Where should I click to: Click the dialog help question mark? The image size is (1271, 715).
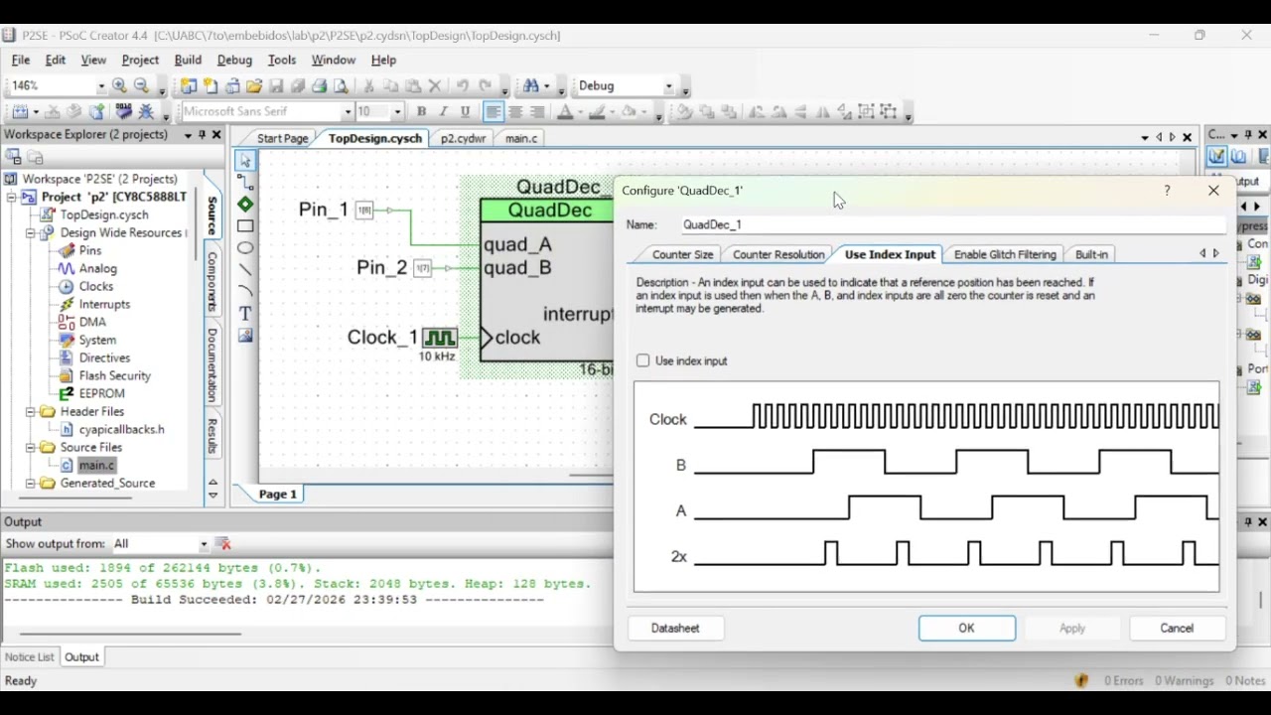coord(1167,190)
